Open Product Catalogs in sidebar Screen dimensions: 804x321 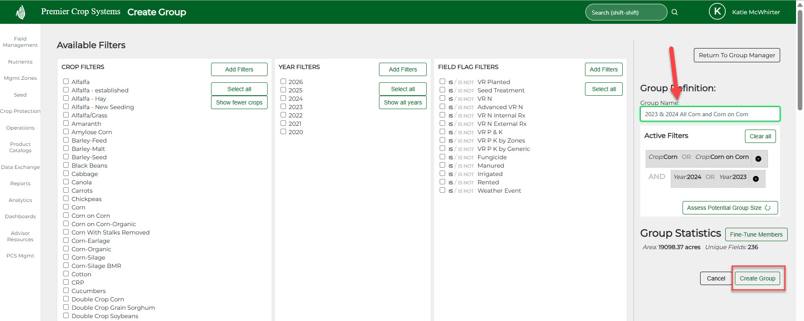coord(20,147)
